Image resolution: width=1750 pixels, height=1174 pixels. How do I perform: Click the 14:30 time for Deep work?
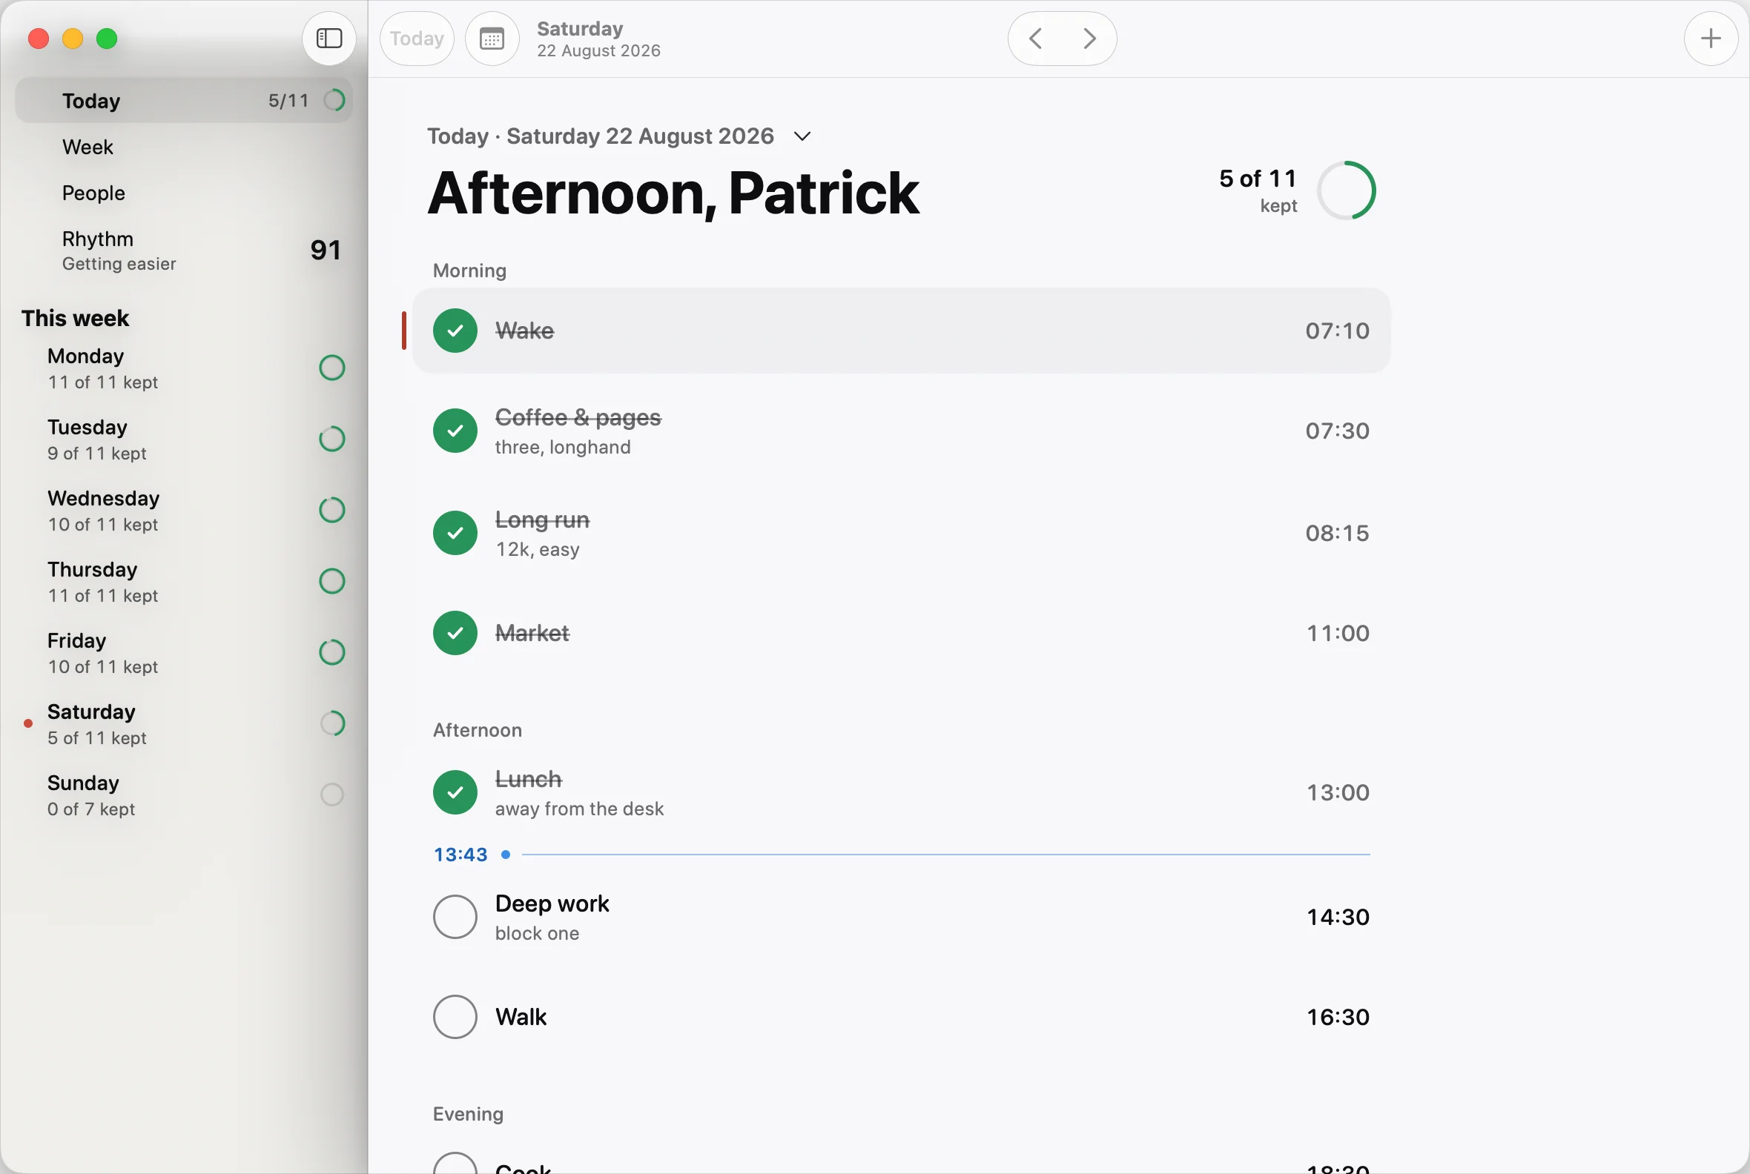coord(1338,916)
